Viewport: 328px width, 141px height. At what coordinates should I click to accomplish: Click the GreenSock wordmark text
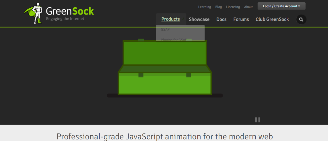click(70, 11)
